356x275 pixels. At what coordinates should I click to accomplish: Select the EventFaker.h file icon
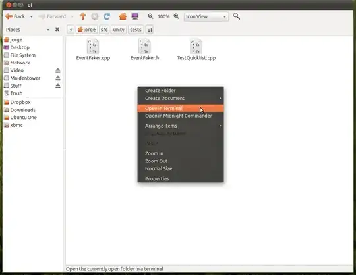click(144, 47)
